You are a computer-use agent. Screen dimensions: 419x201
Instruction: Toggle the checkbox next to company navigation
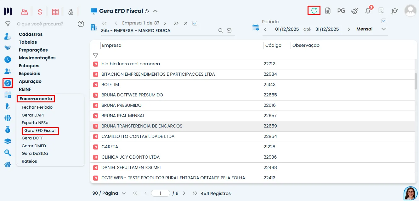coord(195,23)
